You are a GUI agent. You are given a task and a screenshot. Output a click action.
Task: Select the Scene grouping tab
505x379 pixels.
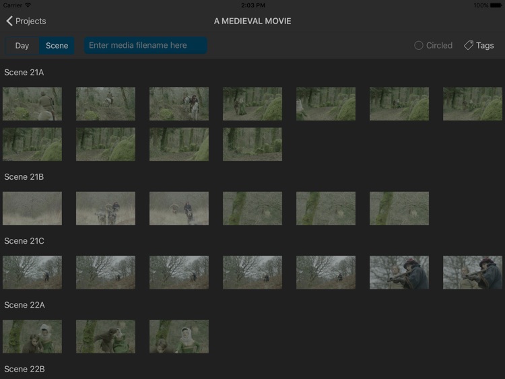[x=57, y=46]
